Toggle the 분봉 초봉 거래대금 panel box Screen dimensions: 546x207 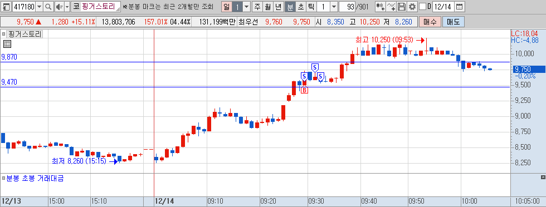(x=3, y=179)
